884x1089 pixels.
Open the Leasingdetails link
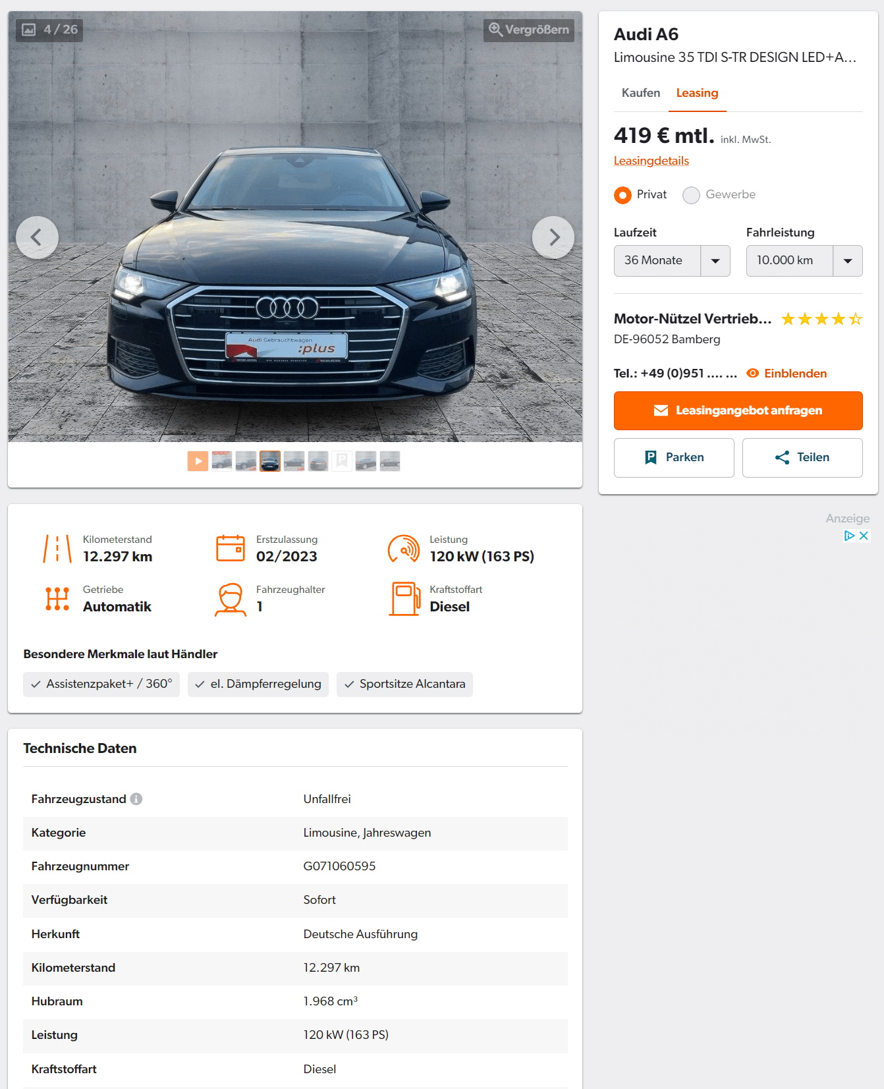651,161
